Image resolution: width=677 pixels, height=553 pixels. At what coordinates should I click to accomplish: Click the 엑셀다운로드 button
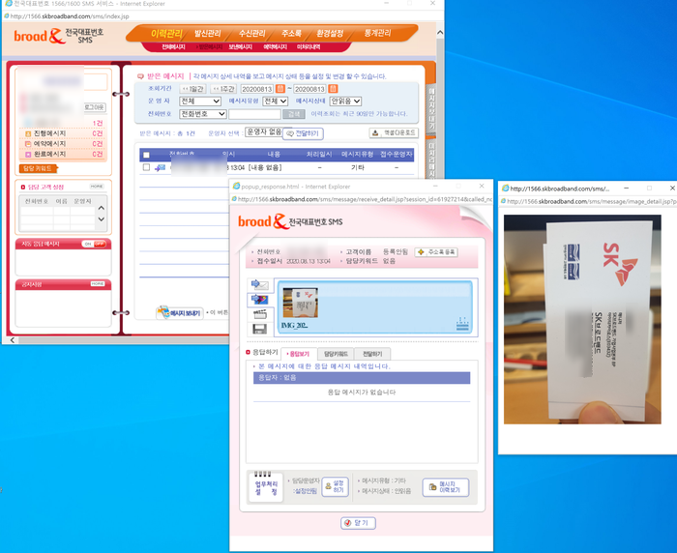click(x=394, y=132)
